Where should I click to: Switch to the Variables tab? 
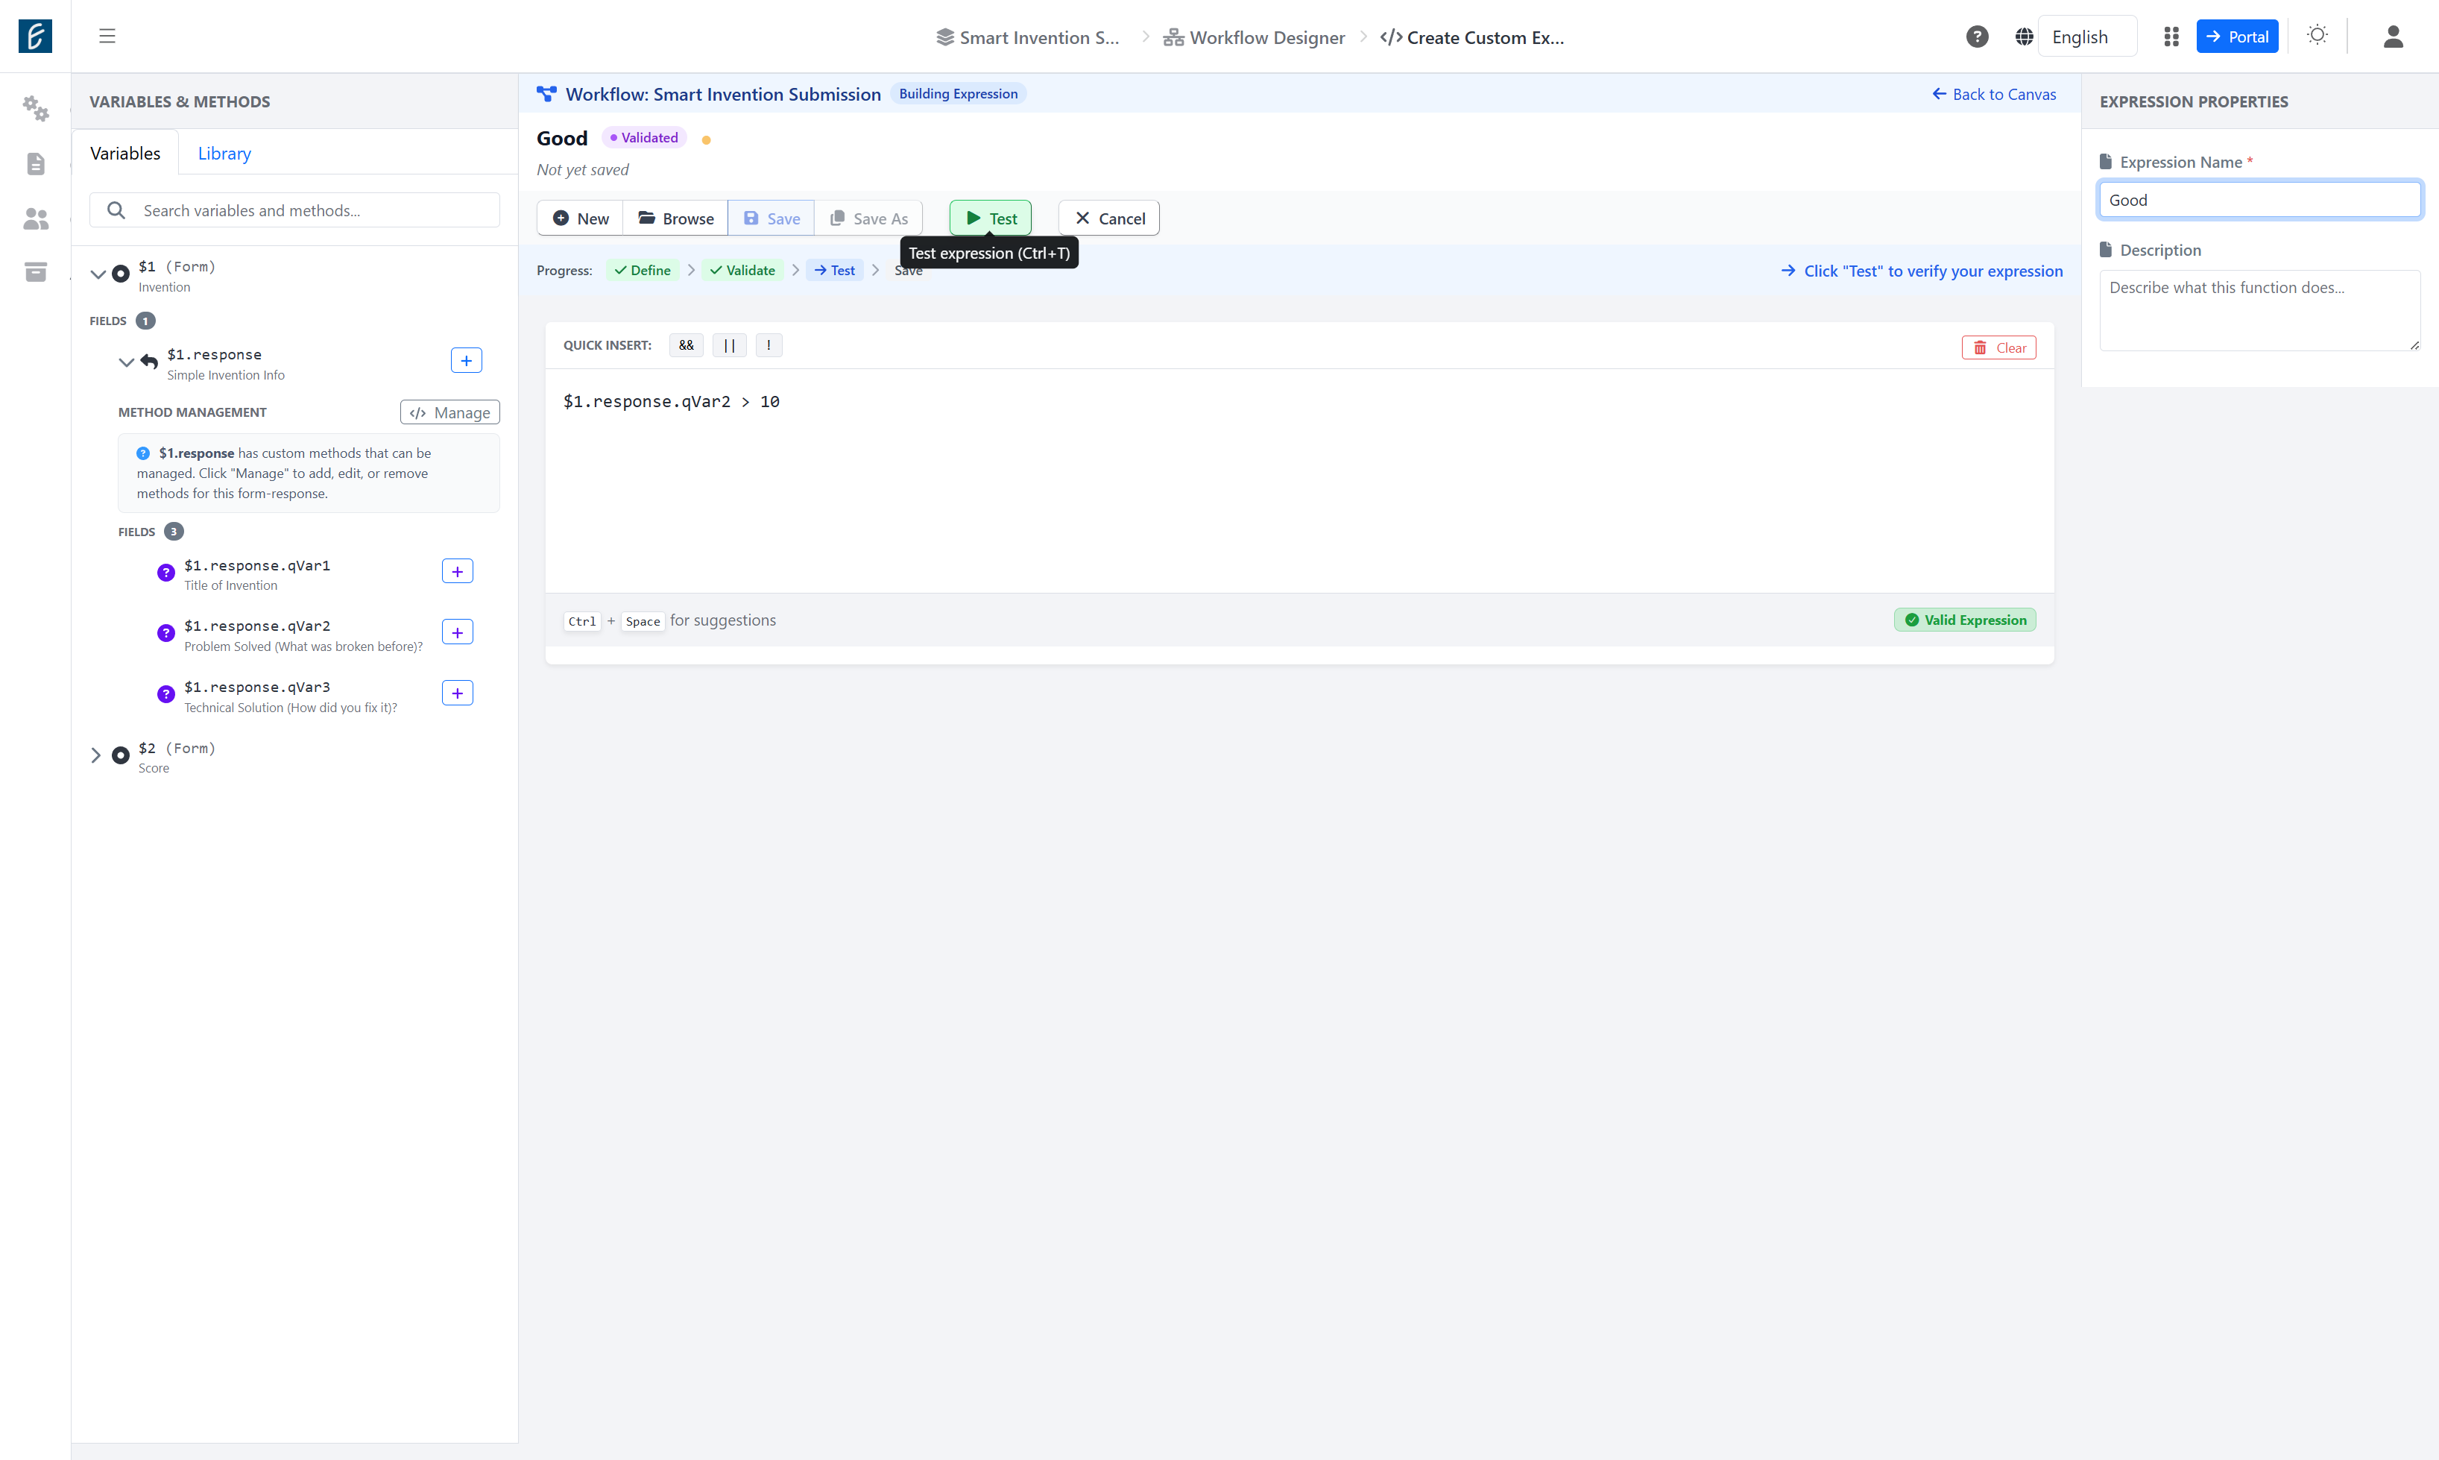[125, 154]
